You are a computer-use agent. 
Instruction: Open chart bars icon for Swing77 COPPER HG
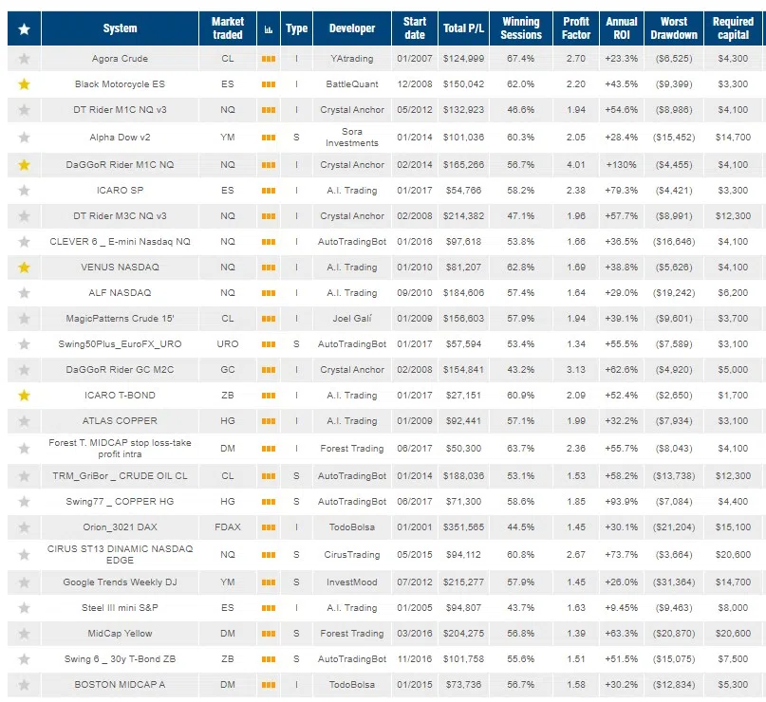[269, 502]
